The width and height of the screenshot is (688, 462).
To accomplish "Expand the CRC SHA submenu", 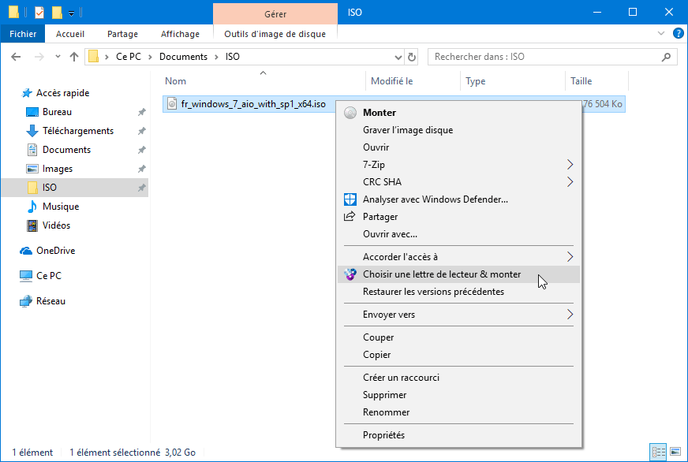I will pyautogui.click(x=570, y=182).
